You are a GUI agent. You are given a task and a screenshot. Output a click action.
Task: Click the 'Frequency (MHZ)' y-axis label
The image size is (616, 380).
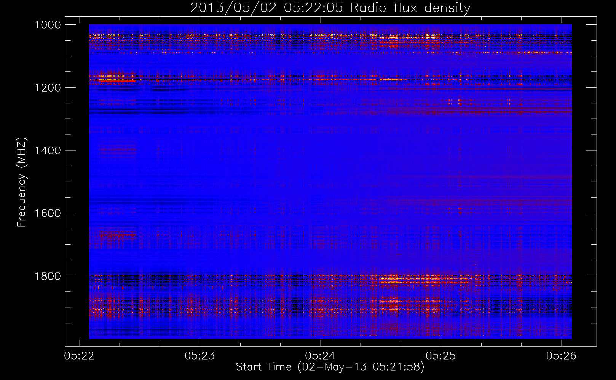tap(22, 182)
